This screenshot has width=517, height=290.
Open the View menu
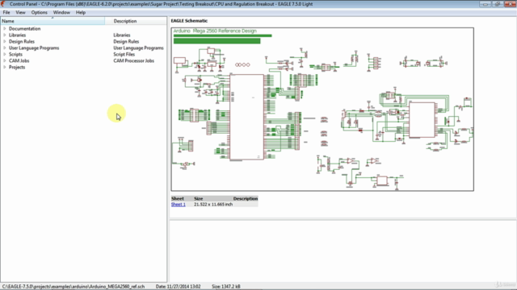pyautogui.click(x=20, y=13)
